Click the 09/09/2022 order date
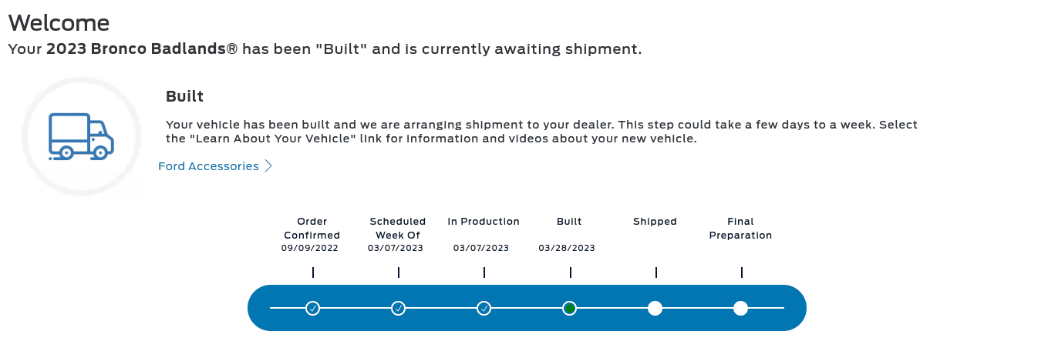The width and height of the screenshot is (1048, 351). click(x=310, y=249)
